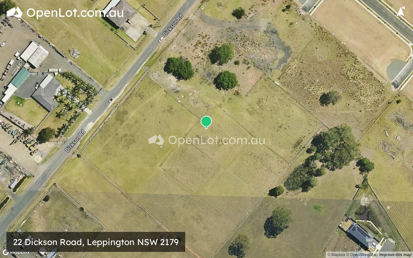413x258 pixels.
Task: Click the center OpenLot.com.au watermark text
Action: click(217, 141)
